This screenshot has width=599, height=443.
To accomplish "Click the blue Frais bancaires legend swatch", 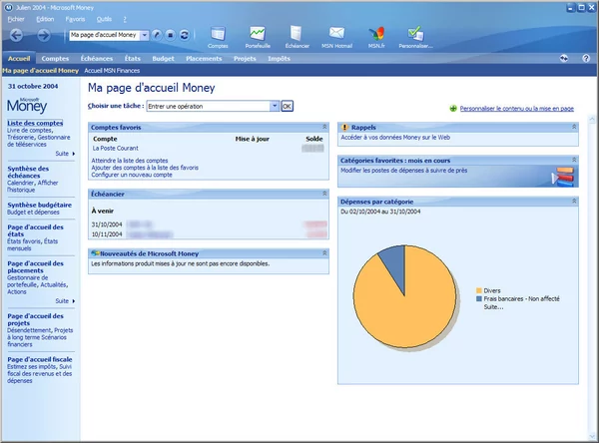I will click(478, 298).
